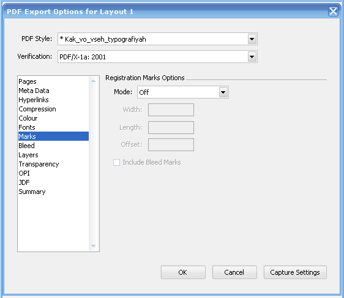Click the list's scroll down arrow
The height and width of the screenshot is (298, 344).
tap(94, 246)
